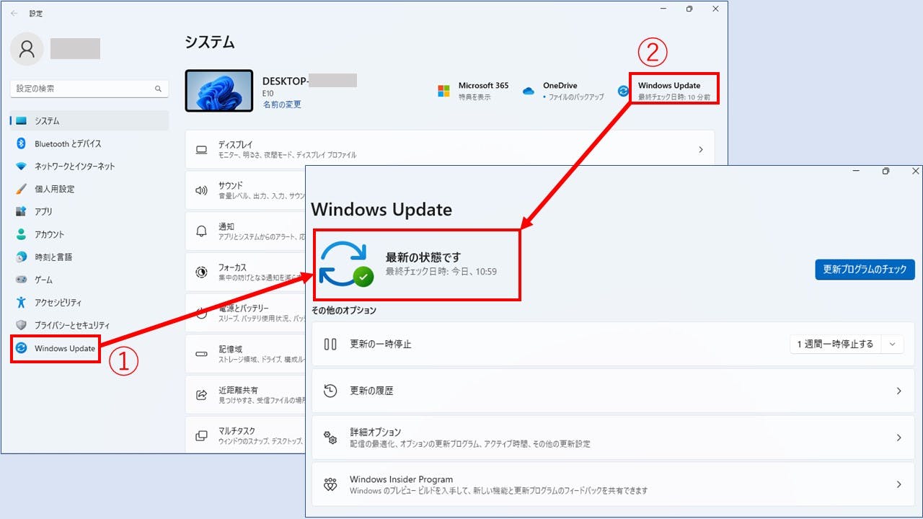The height and width of the screenshot is (519, 923).
Task: Click the システム monitor icon in sidebar
Action: (x=21, y=121)
